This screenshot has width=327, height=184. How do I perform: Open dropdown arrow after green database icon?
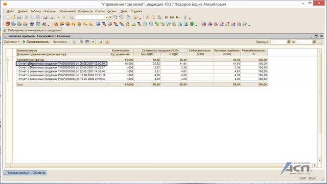pyautogui.click(x=196, y=25)
